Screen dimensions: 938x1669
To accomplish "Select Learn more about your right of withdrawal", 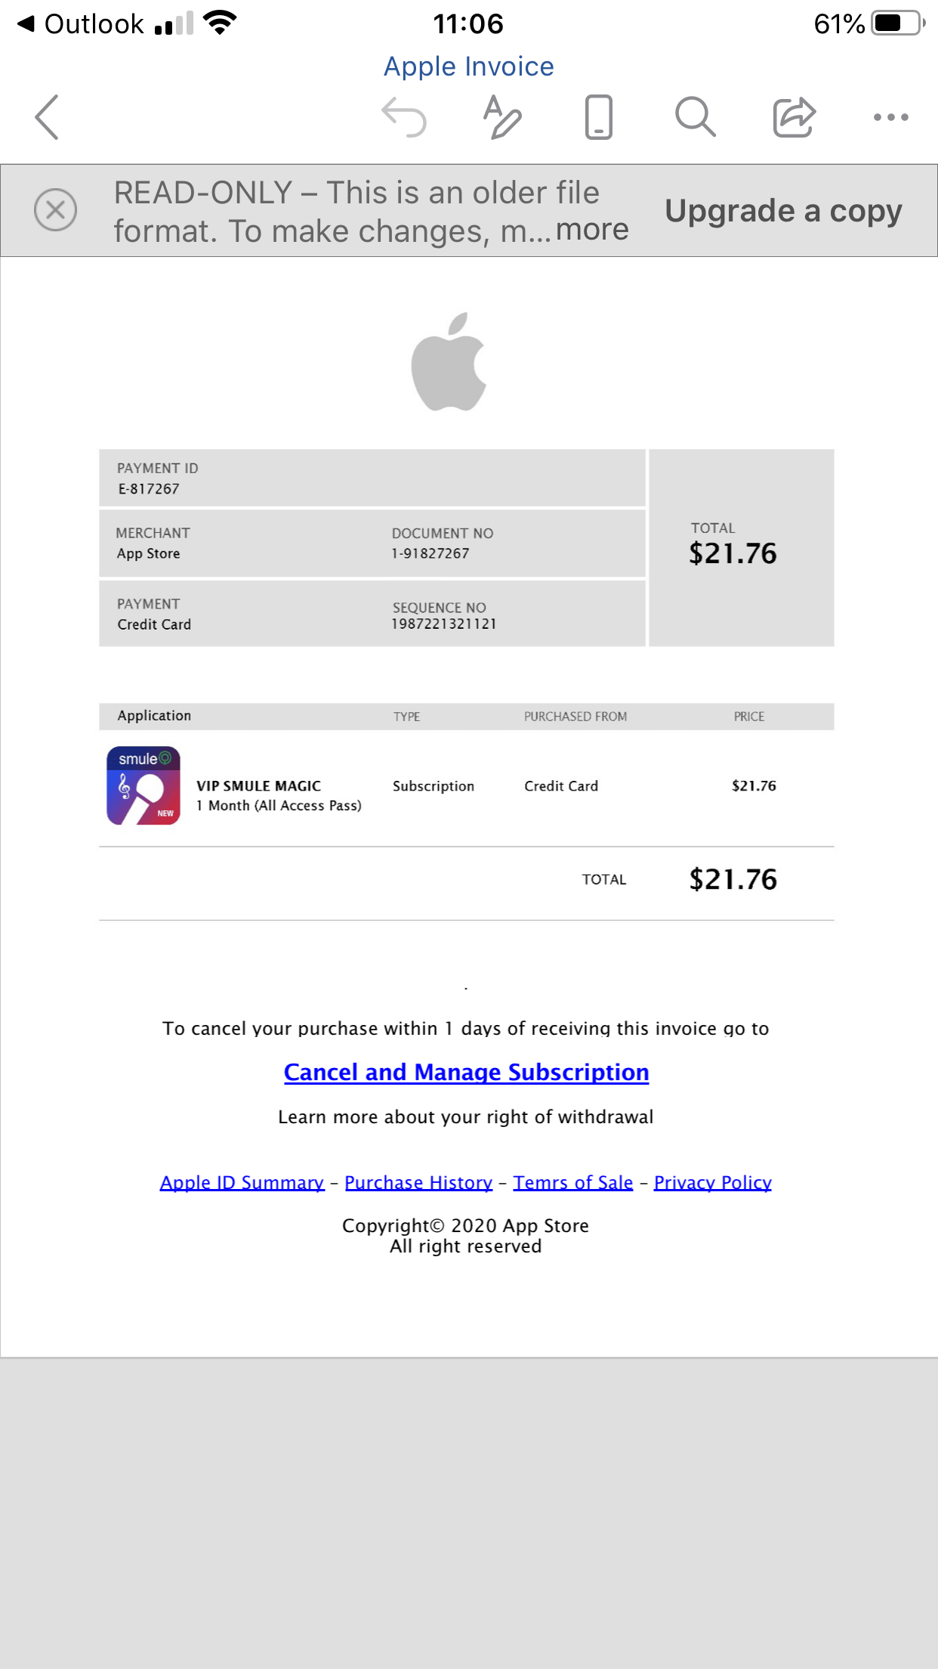I will point(466,1116).
